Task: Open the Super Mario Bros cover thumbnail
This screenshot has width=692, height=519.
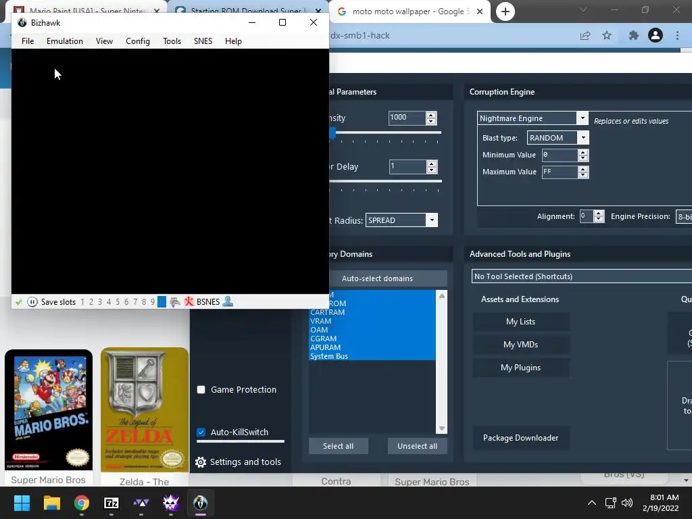Action: pyautogui.click(x=49, y=410)
